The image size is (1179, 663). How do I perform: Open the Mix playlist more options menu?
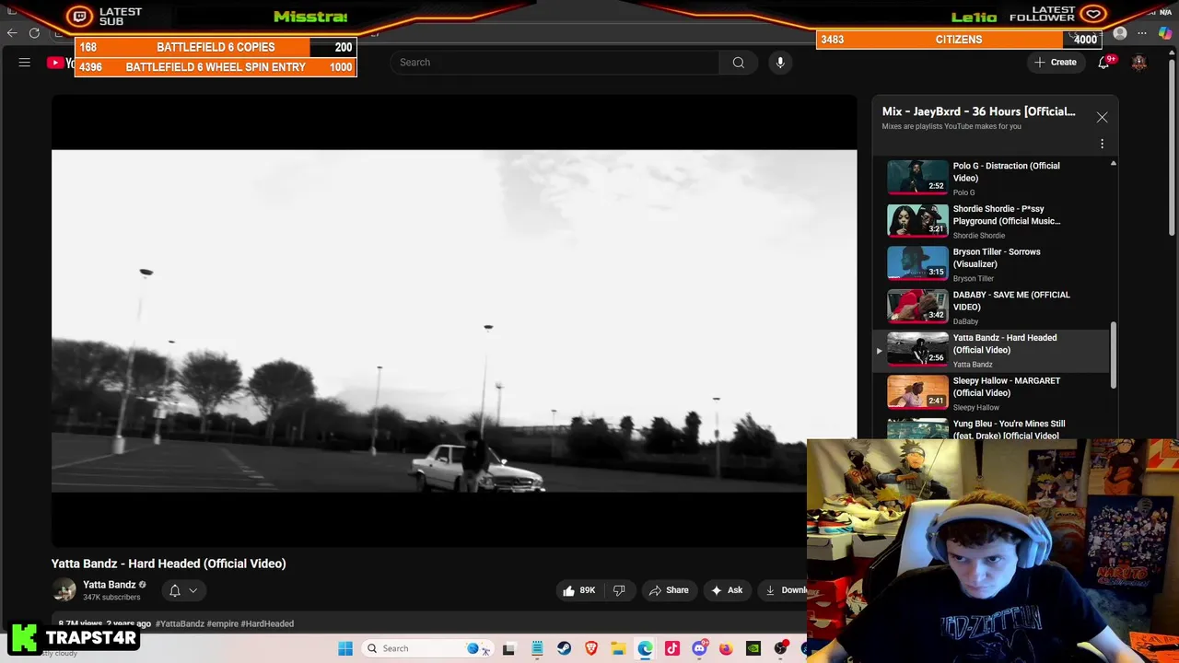point(1102,144)
